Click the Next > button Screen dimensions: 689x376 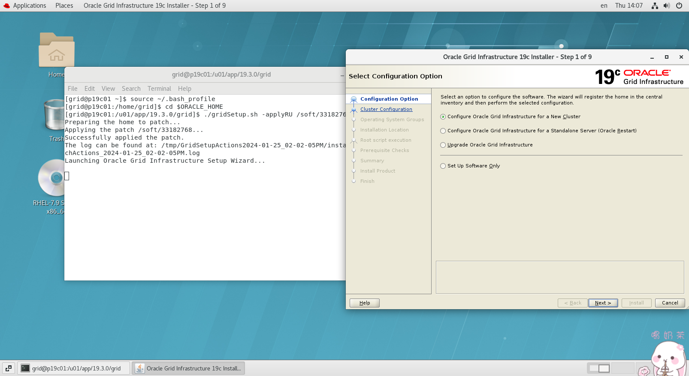[603, 303]
